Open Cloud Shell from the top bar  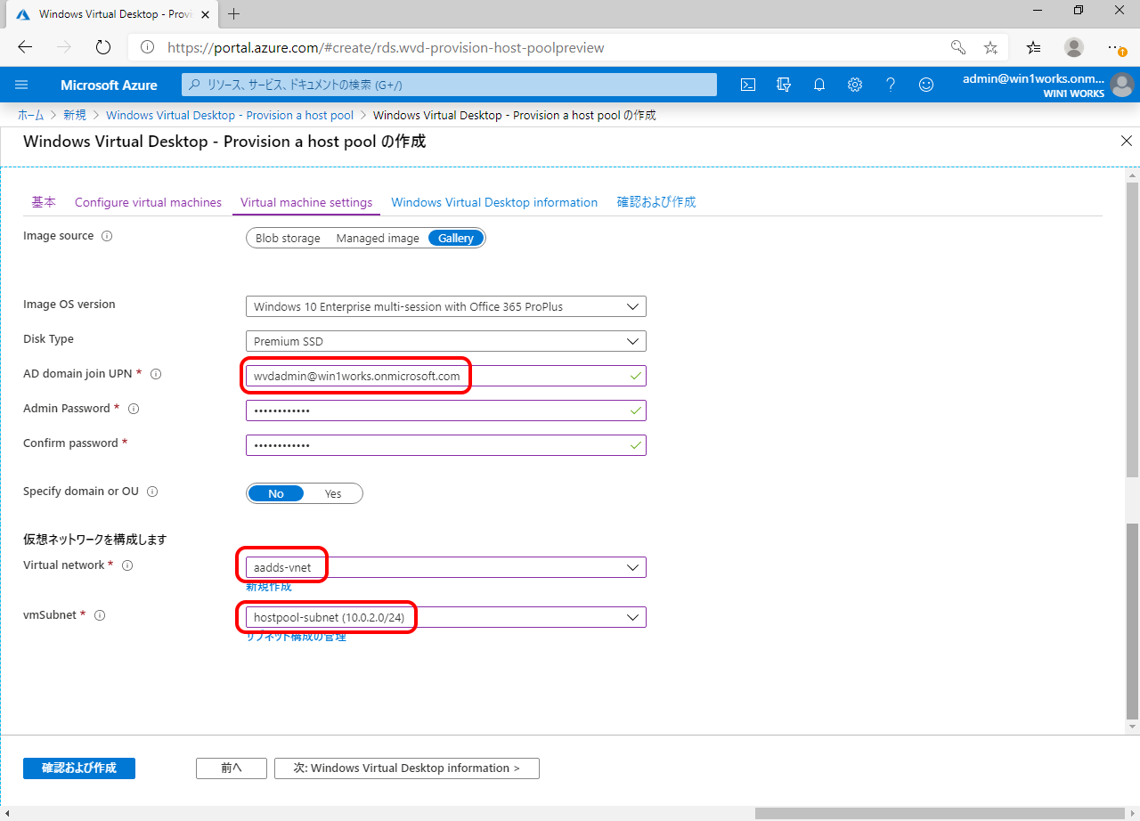click(748, 85)
